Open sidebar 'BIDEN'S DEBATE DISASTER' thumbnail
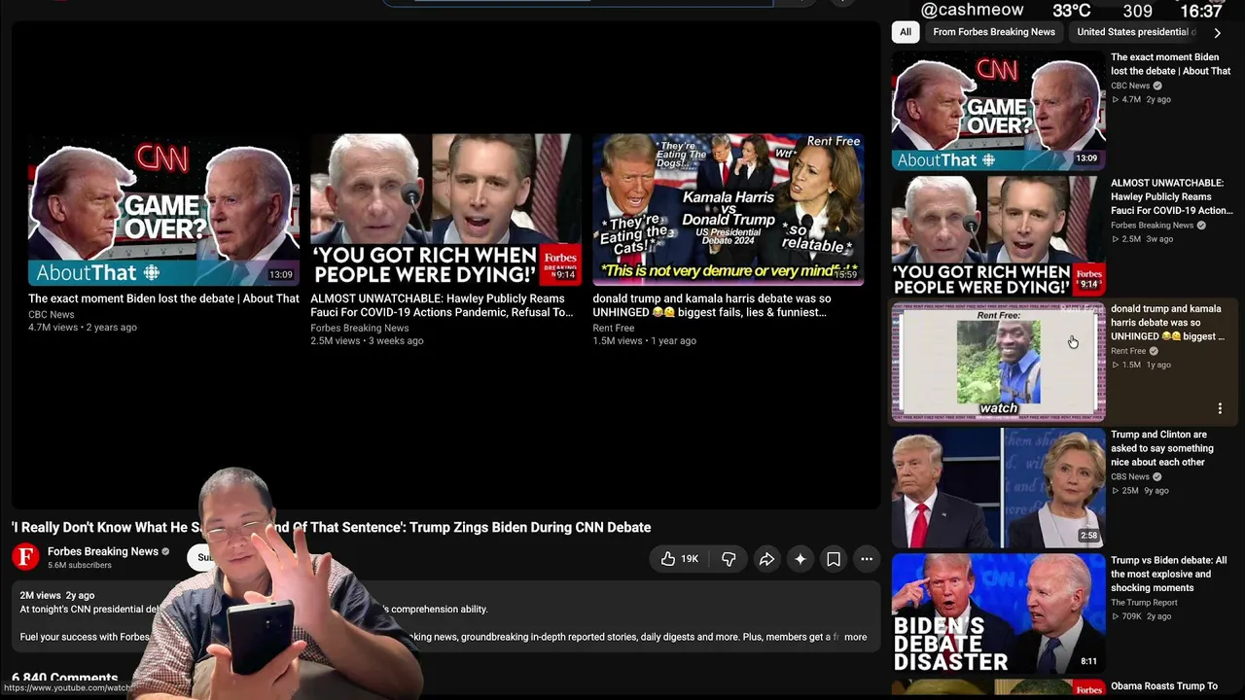The image size is (1245, 700). point(999,613)
